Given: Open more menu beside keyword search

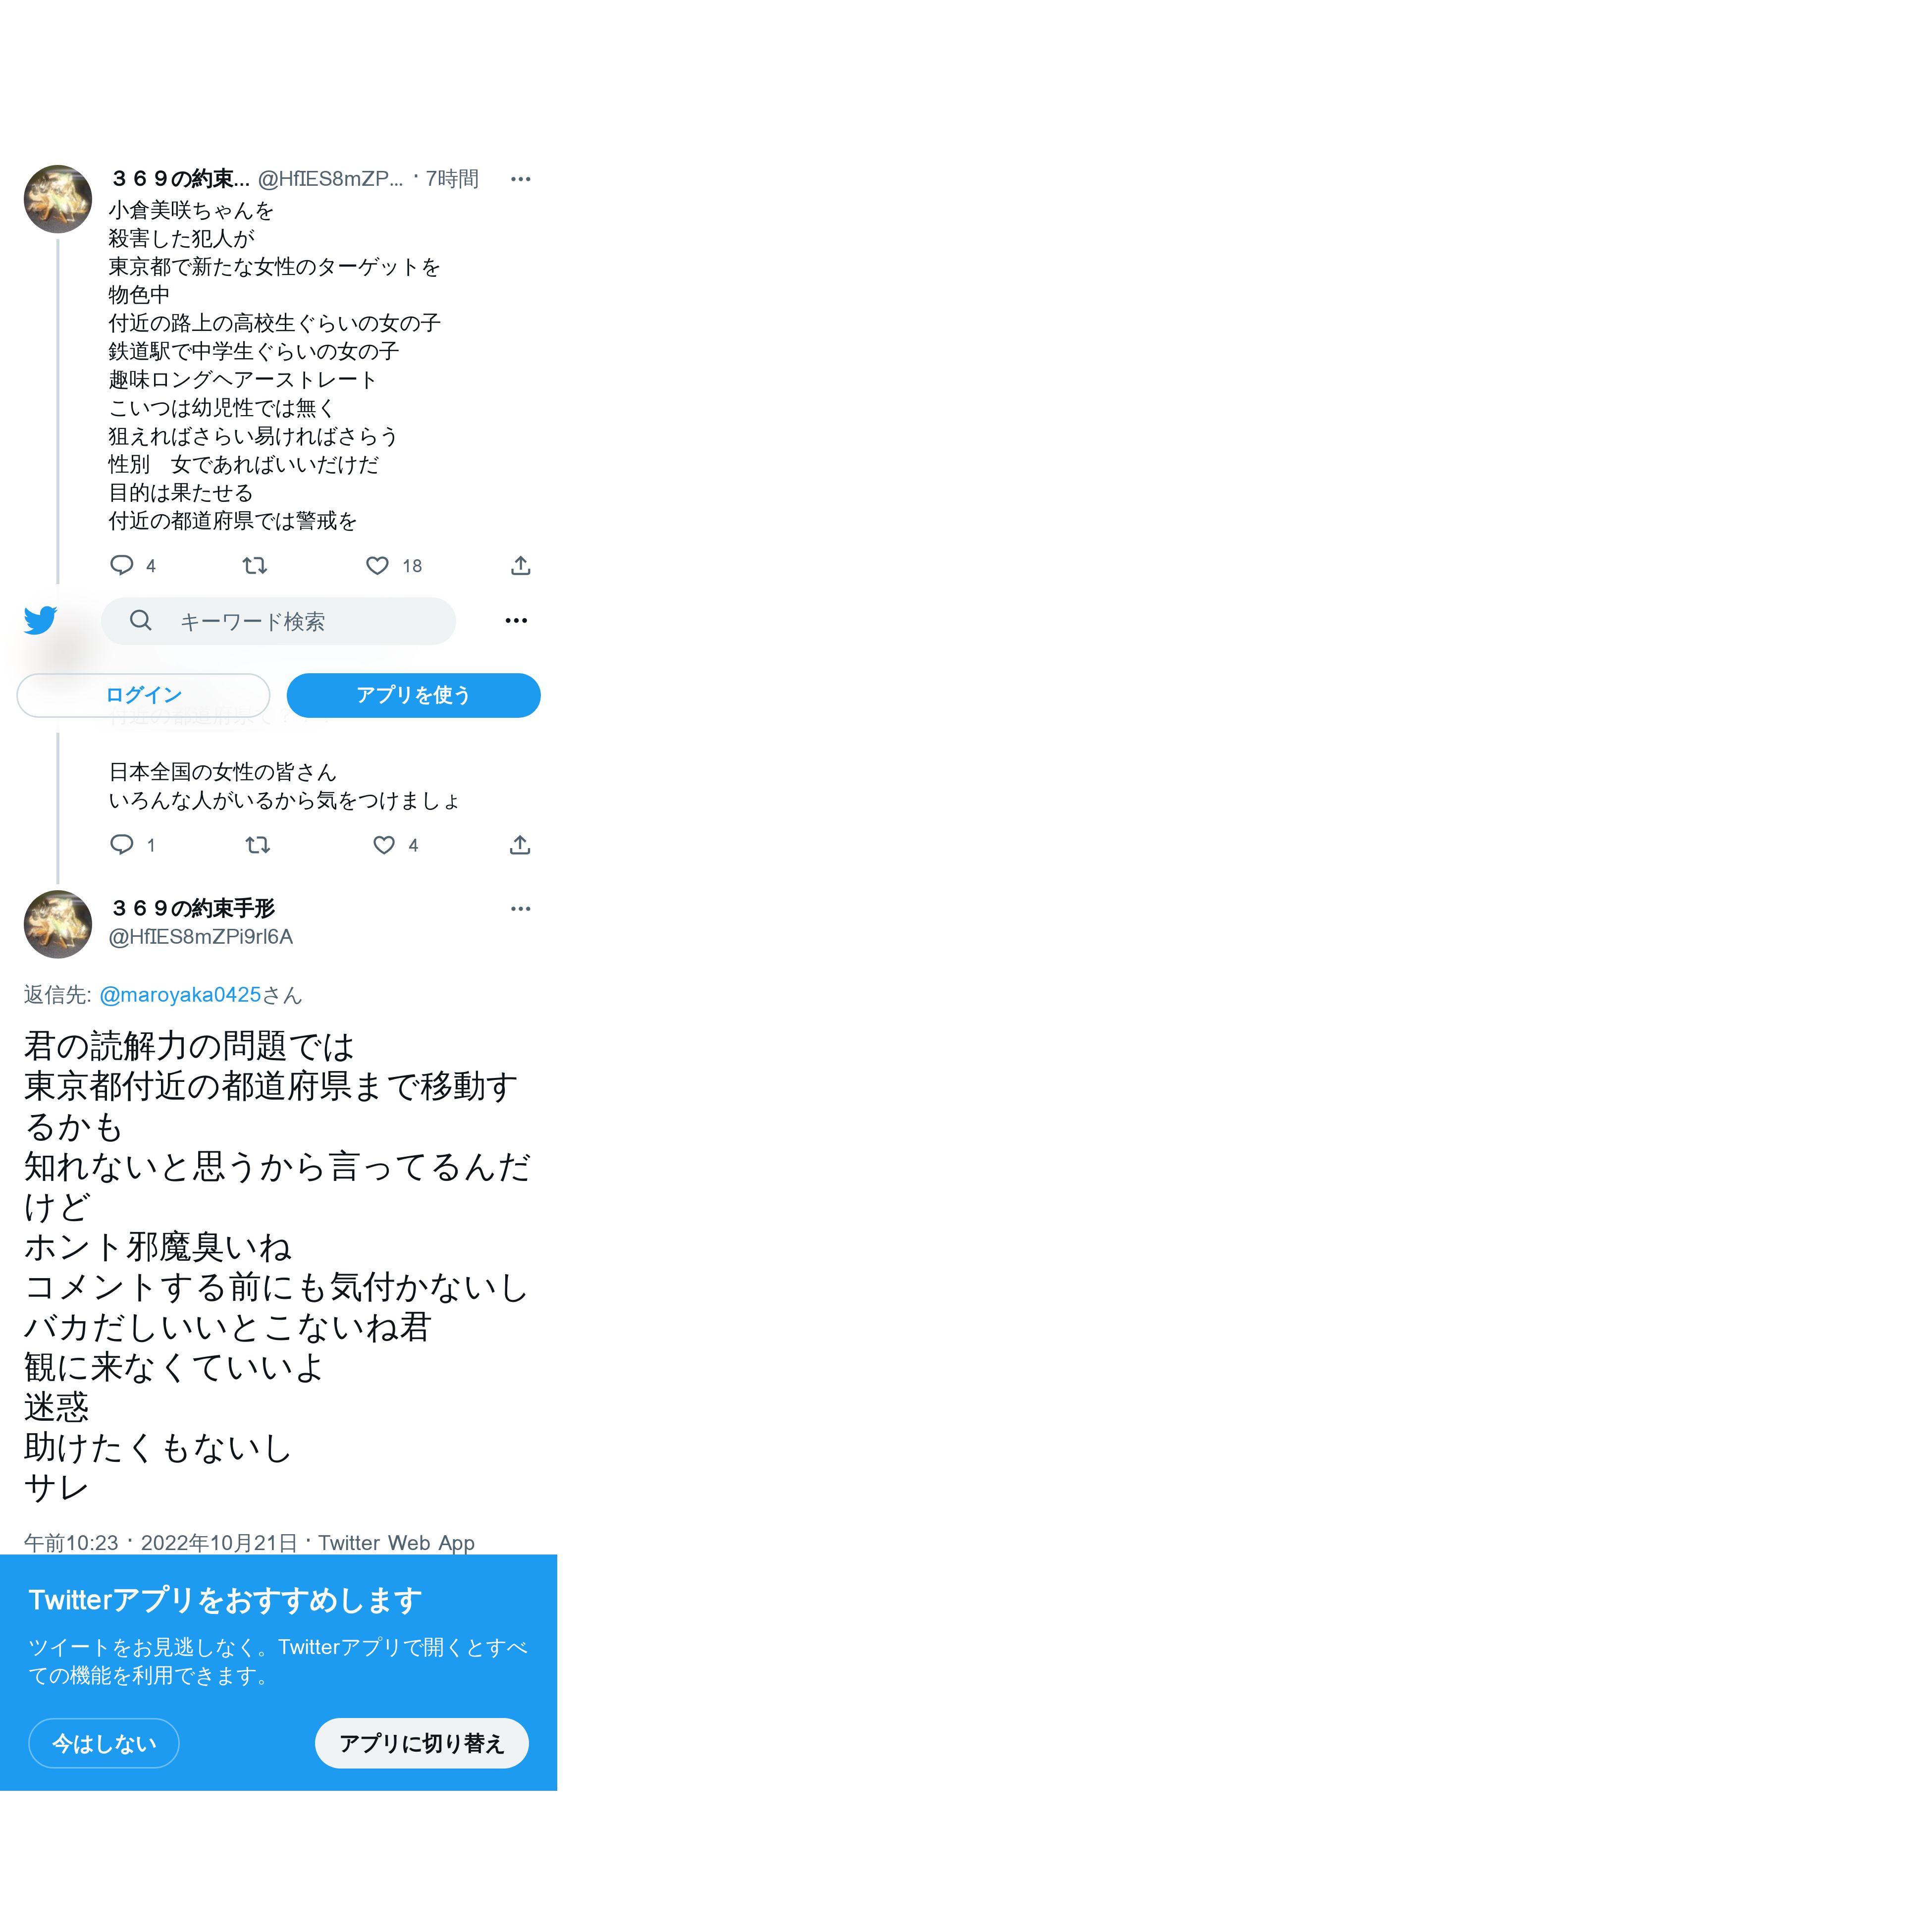Looking at the screenshot, I should [516, 621].
